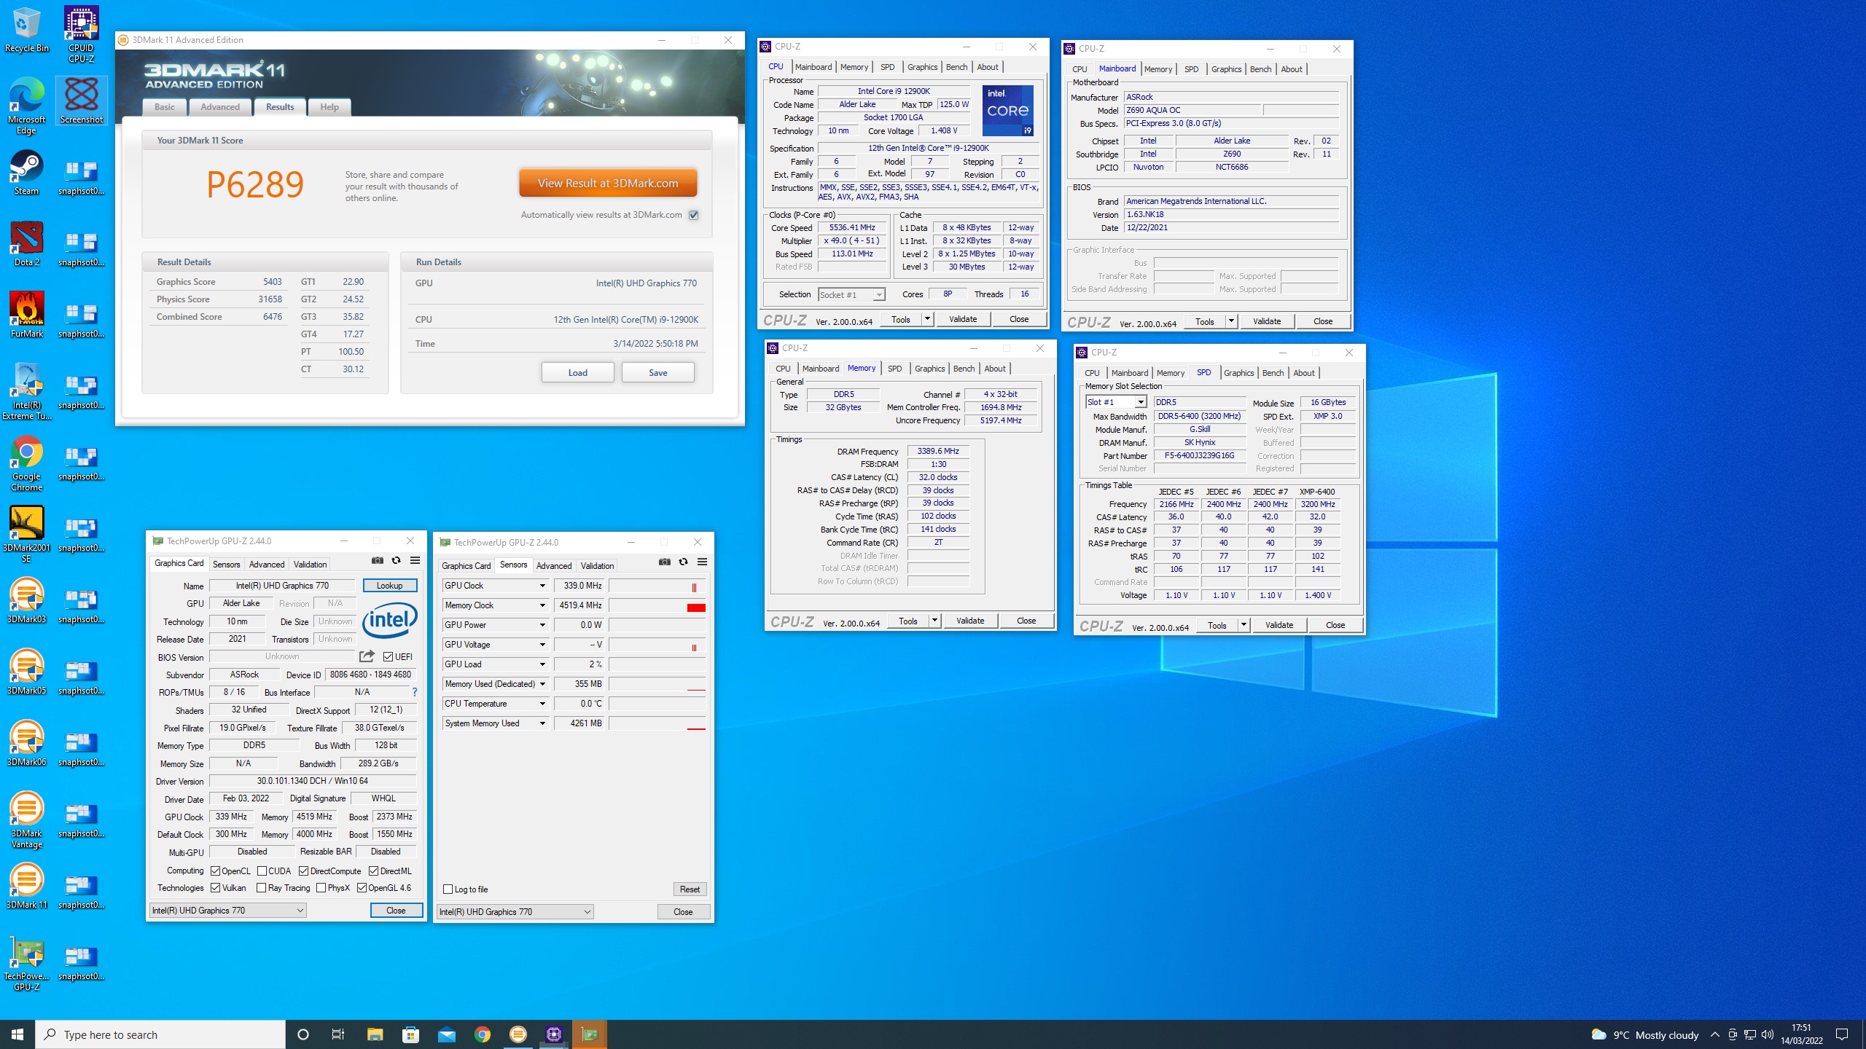
Task: Expand CPU Temperature sensor dropdown
Action: tap(542, 704)
